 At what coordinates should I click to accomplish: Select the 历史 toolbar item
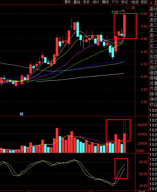[87, 2]
